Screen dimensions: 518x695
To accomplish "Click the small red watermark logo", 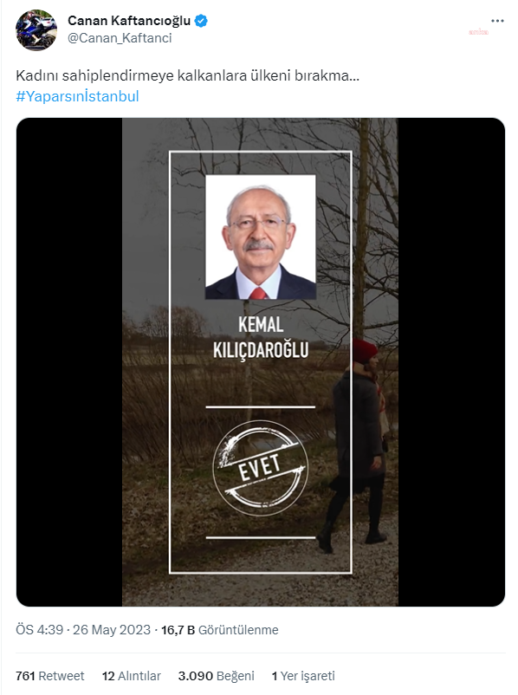I will (478, 32).
